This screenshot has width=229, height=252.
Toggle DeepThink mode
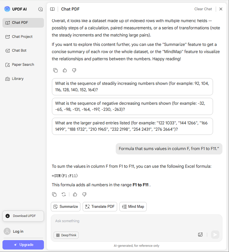point(66,235)
